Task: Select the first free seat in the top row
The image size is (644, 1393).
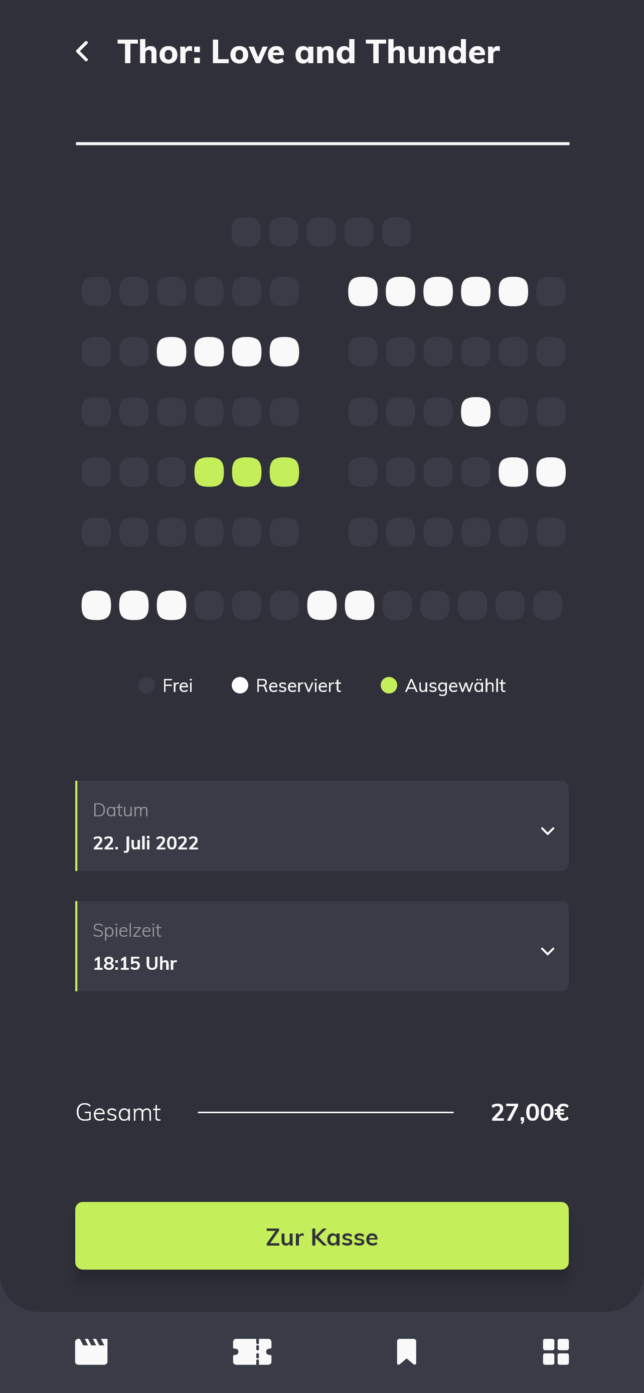Action: coord(246,232)
